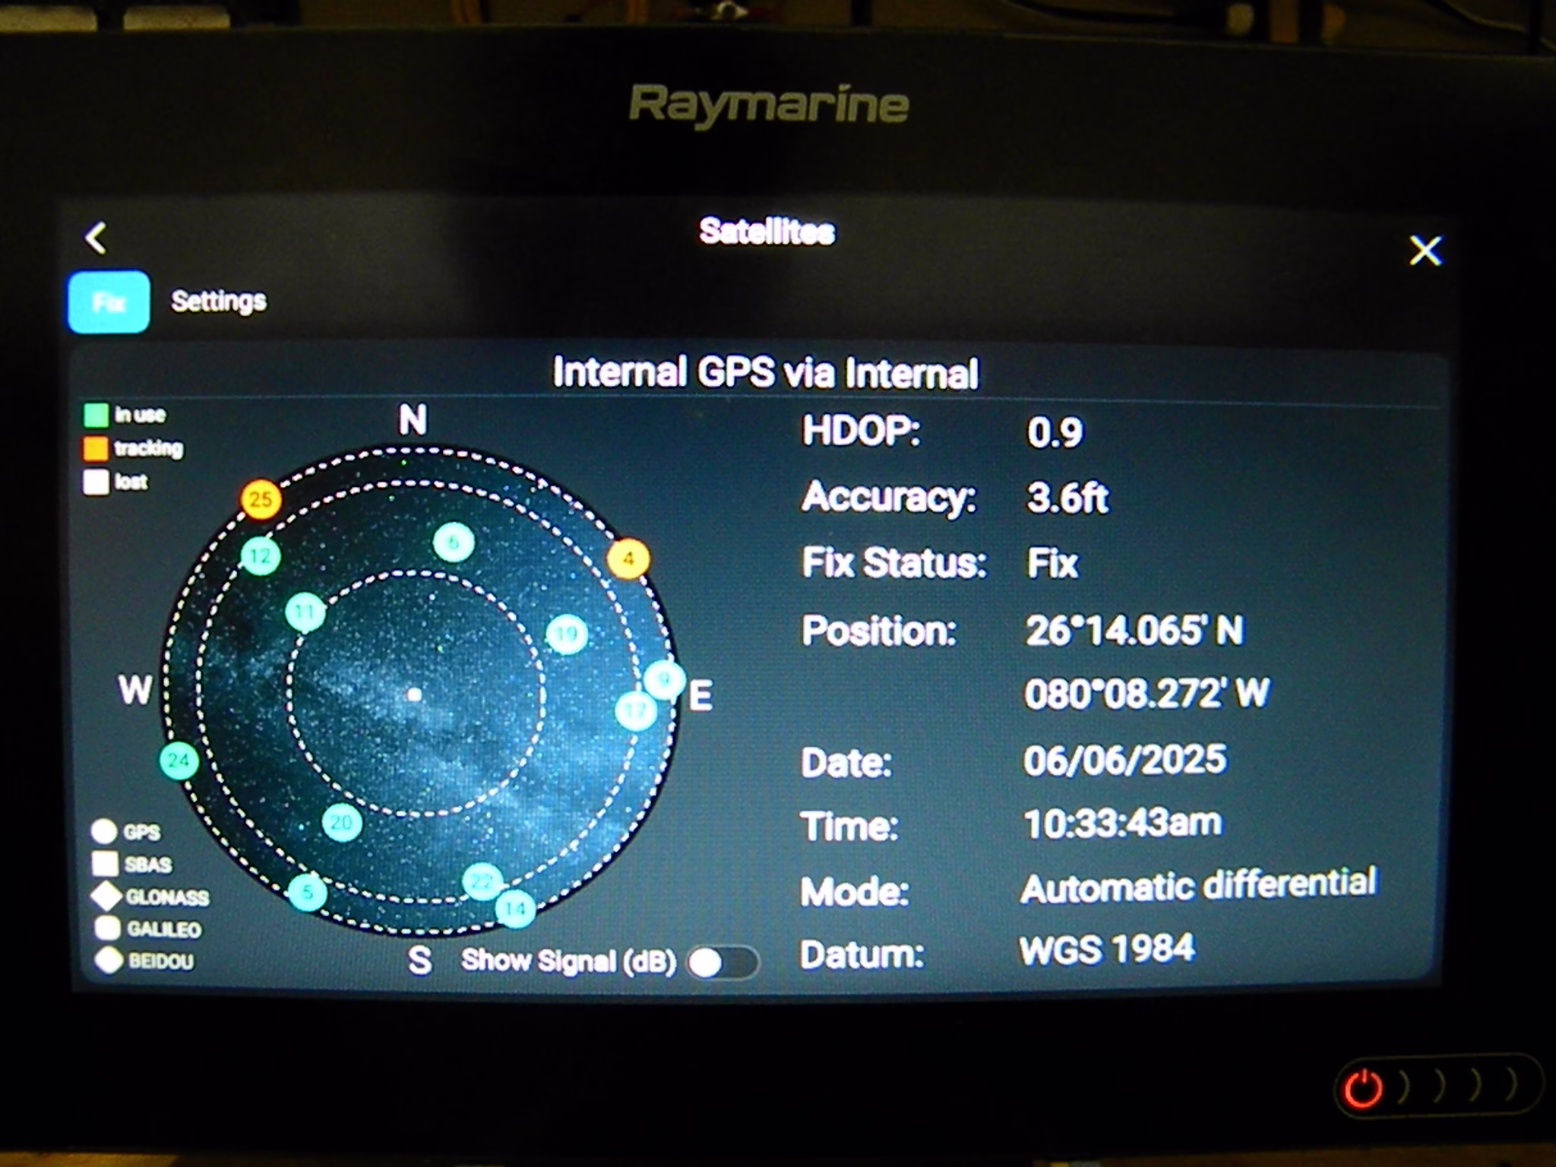1556x1167 pixels.
Task: Click the SBAS square legend icon
Action: [x=105, y=864]
